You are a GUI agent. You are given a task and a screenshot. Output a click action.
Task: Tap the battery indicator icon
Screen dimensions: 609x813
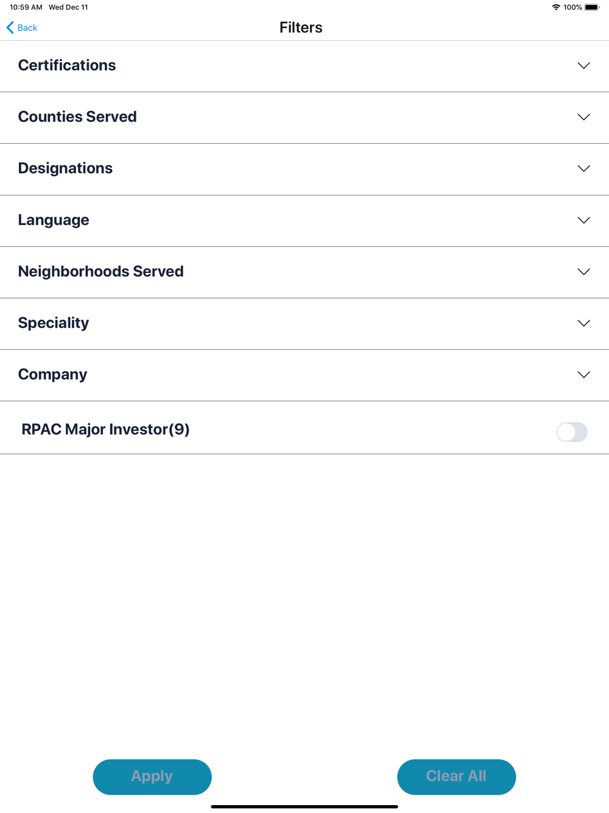pos(591,7)
